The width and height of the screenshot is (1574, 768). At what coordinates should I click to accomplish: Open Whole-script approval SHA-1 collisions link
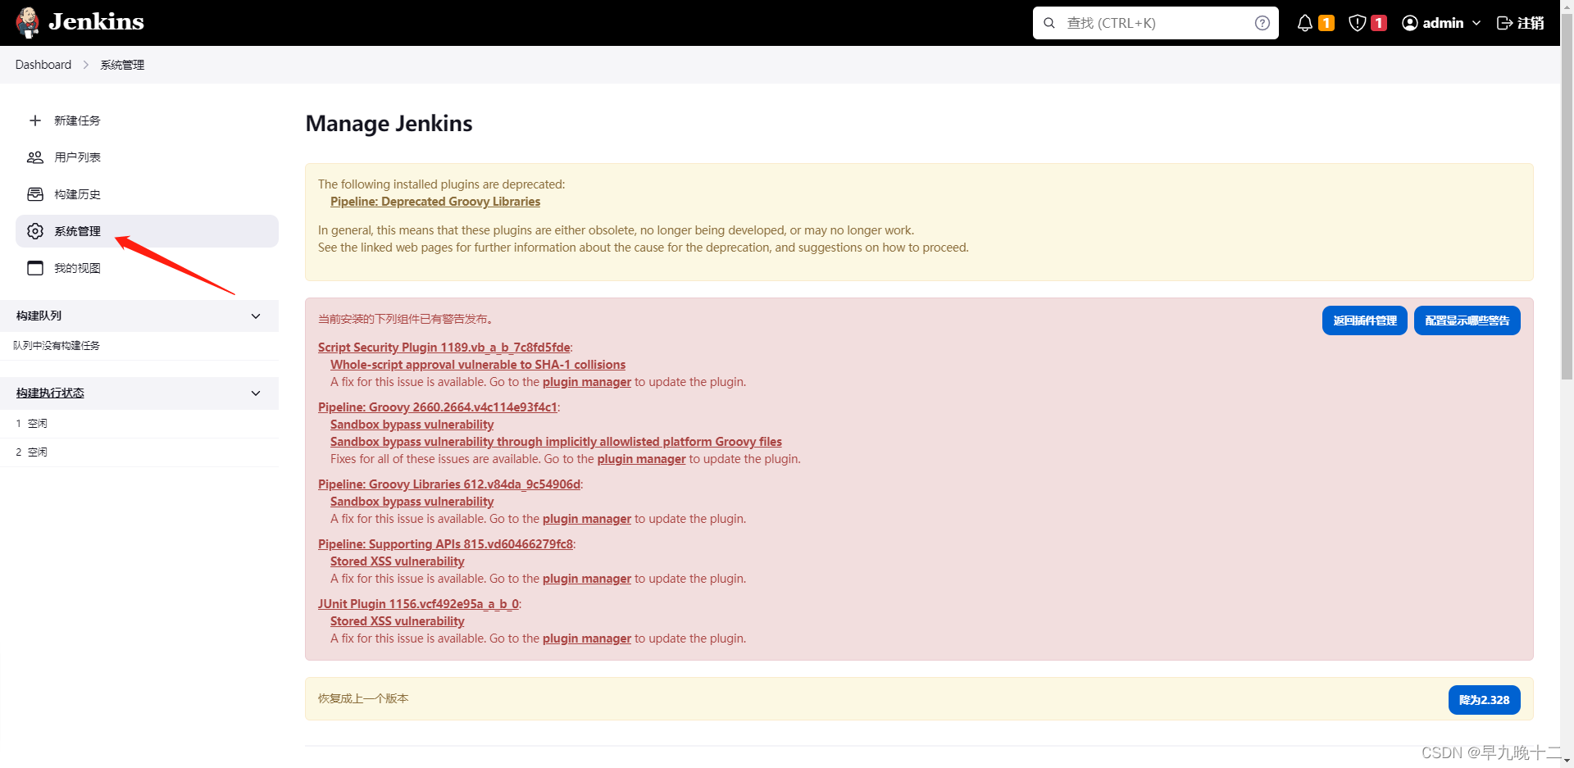478,365
